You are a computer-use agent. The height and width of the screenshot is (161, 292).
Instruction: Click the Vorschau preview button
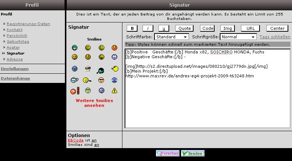pos(168,153)
